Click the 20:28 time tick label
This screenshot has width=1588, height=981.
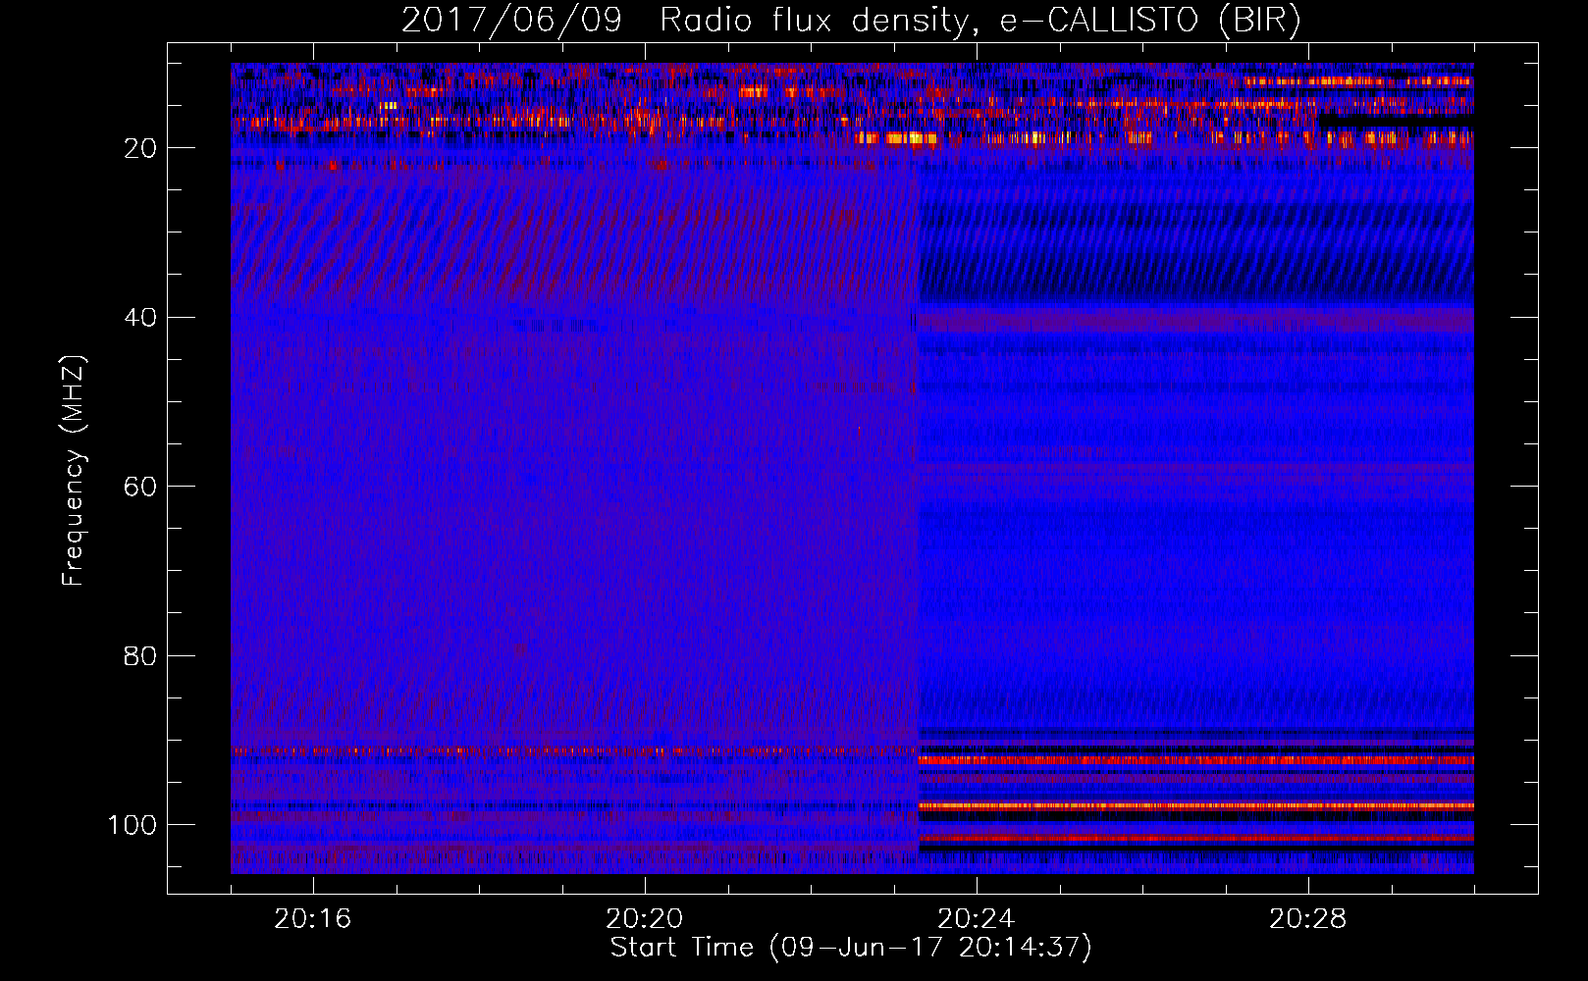click(1308, 919)
